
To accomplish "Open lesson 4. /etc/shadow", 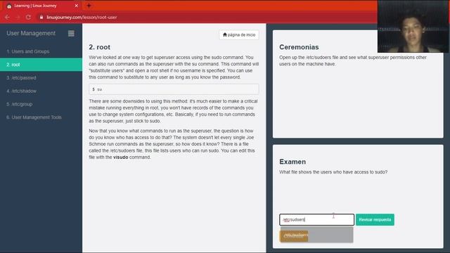I will [x=41, y=91].
